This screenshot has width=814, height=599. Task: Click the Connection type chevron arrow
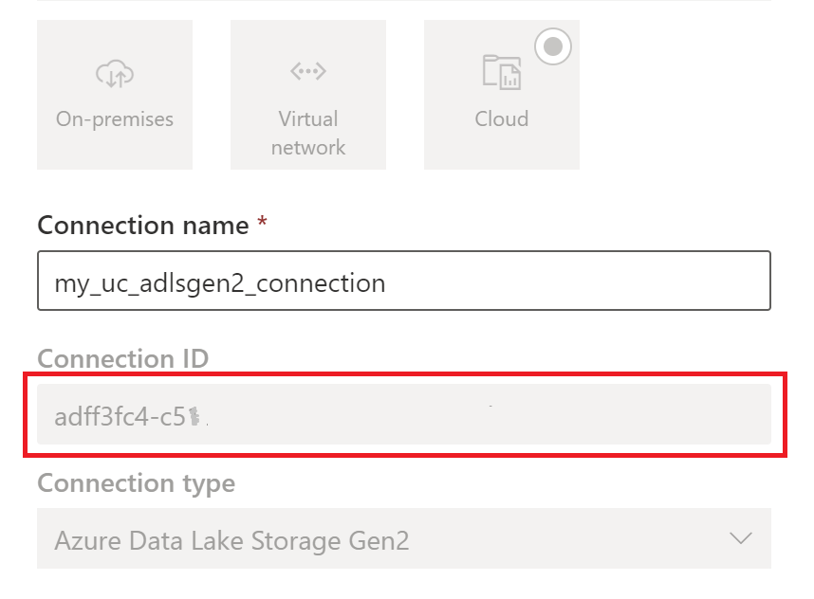tap(743, 538)
